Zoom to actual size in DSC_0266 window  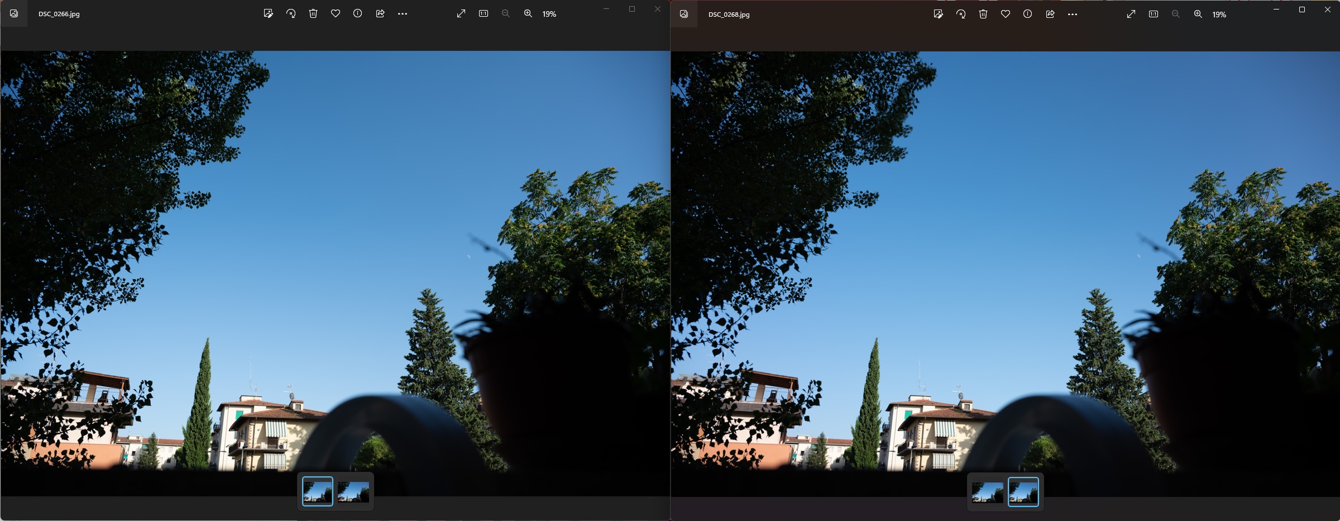coord(484,13)
